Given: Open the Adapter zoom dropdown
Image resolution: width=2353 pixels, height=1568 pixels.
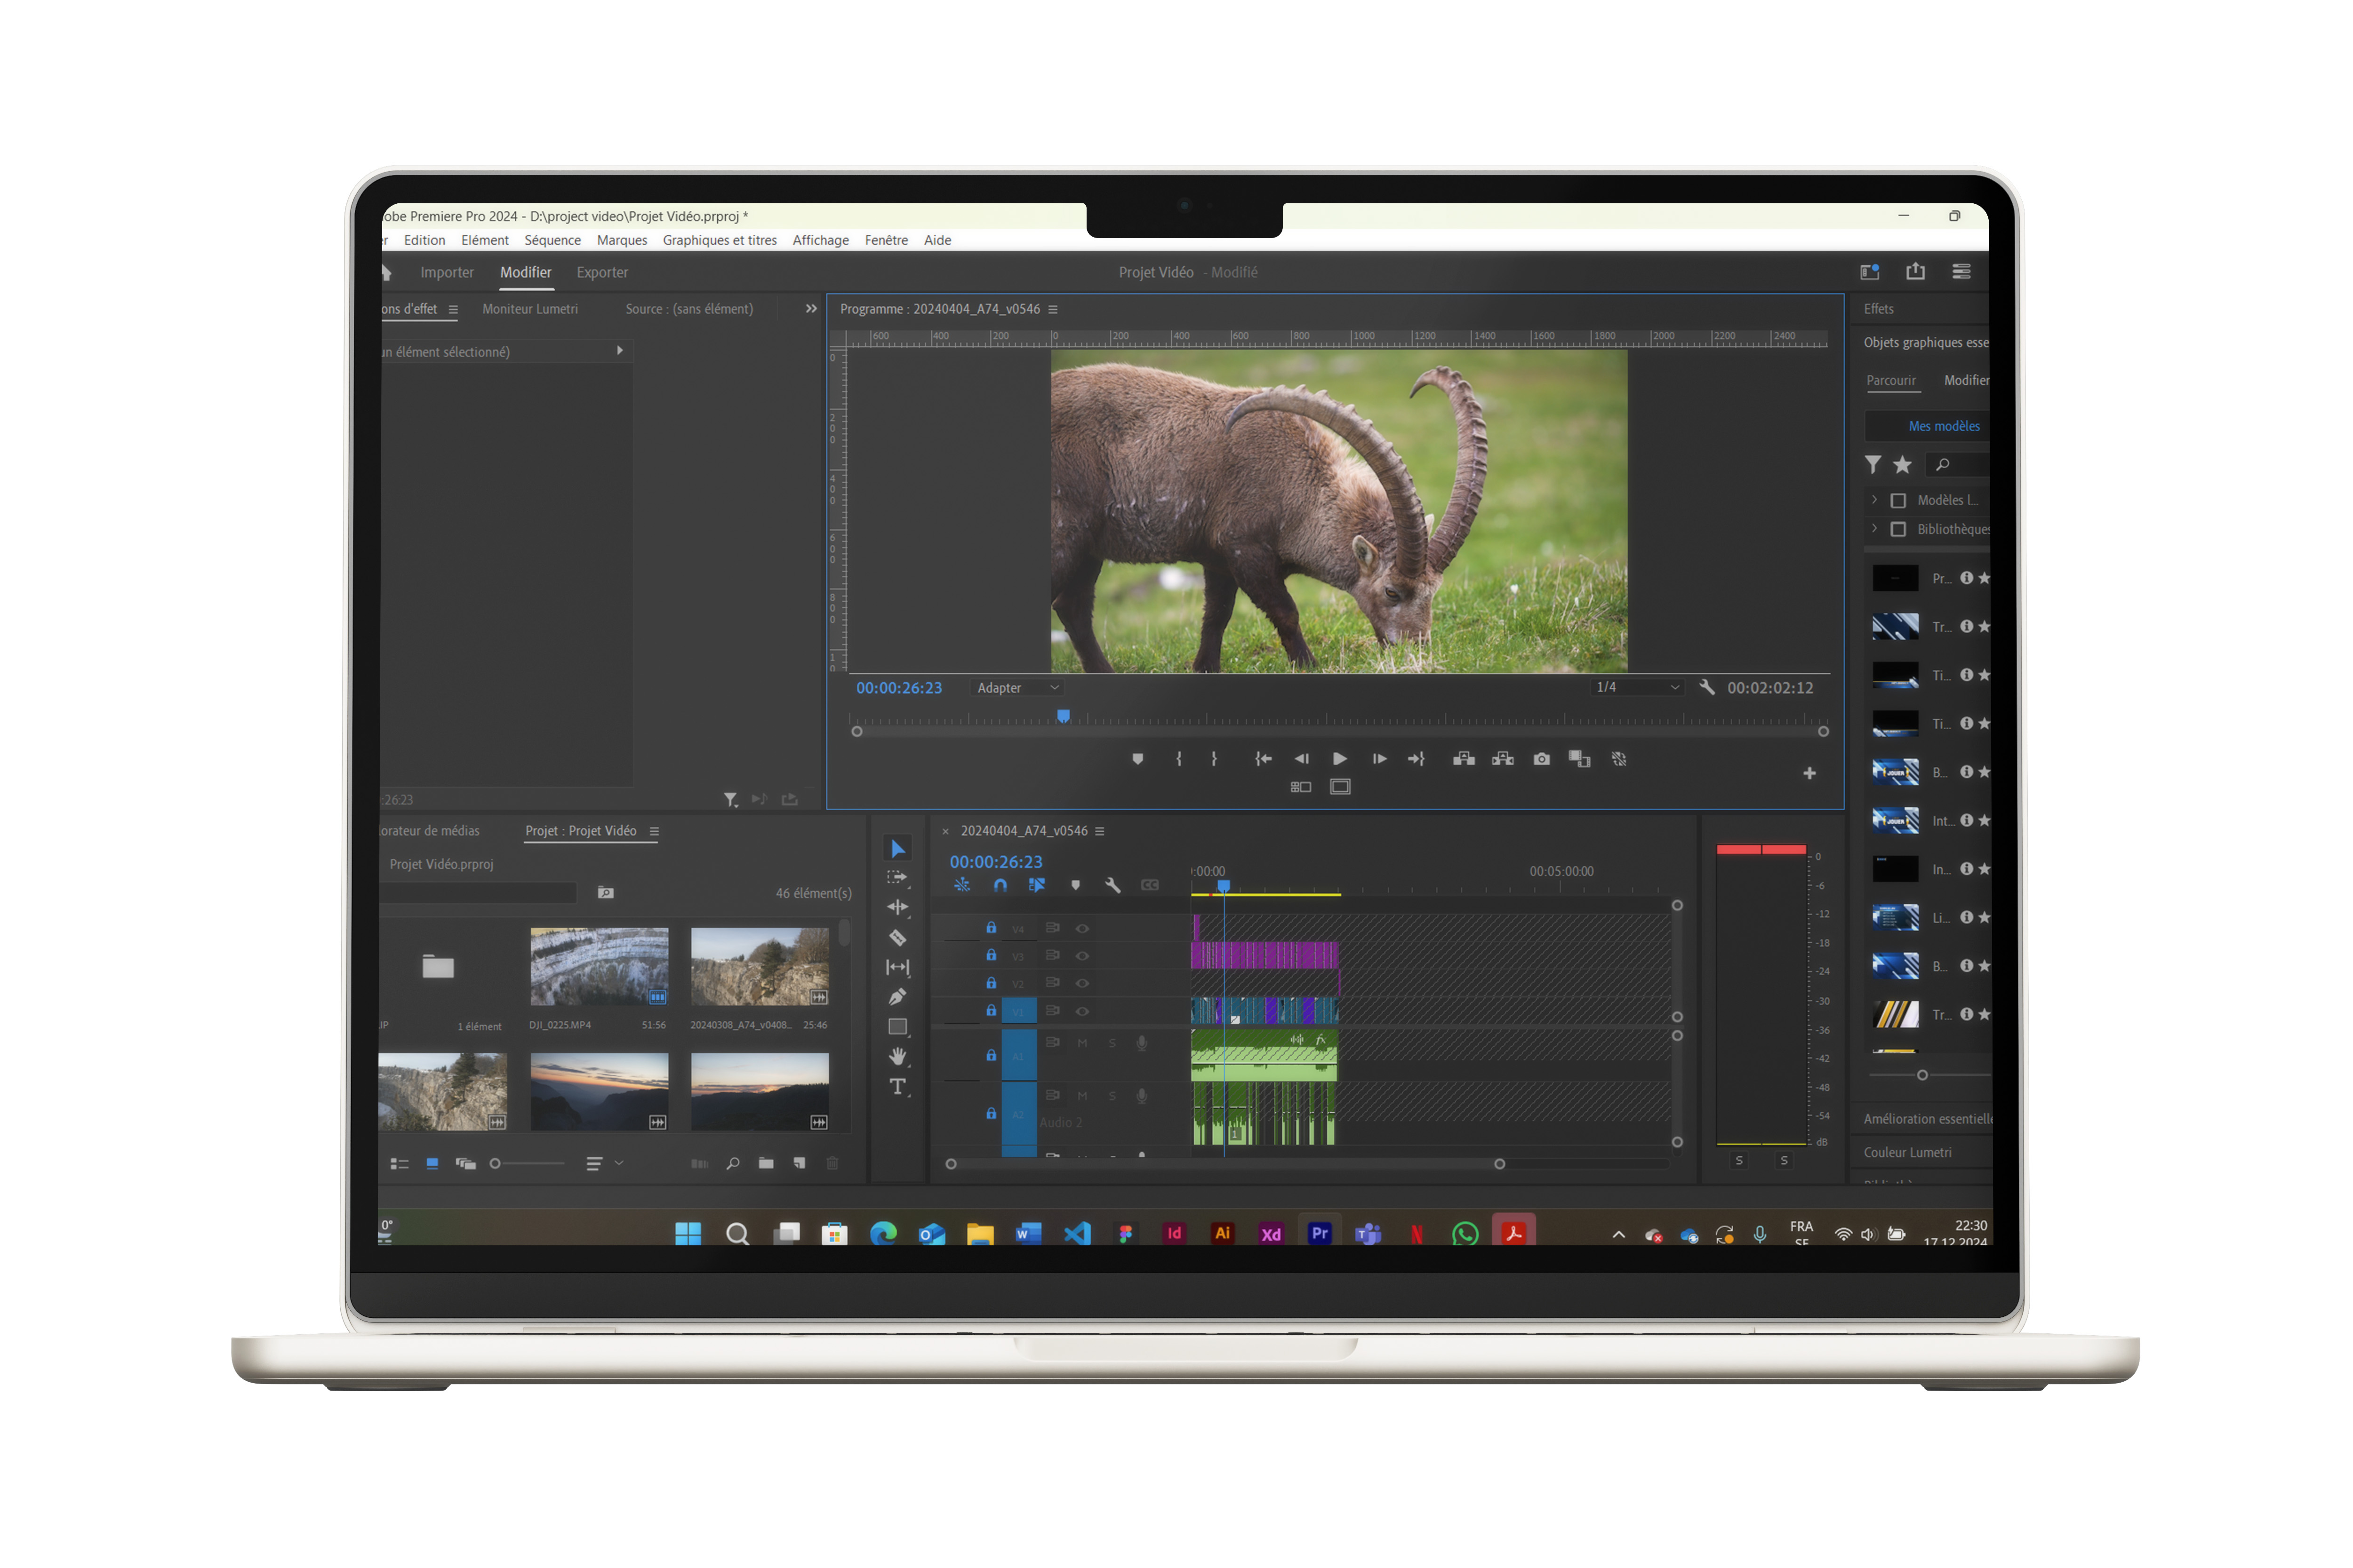Looking at the screenshot, I should click(x=1017, y=688).
